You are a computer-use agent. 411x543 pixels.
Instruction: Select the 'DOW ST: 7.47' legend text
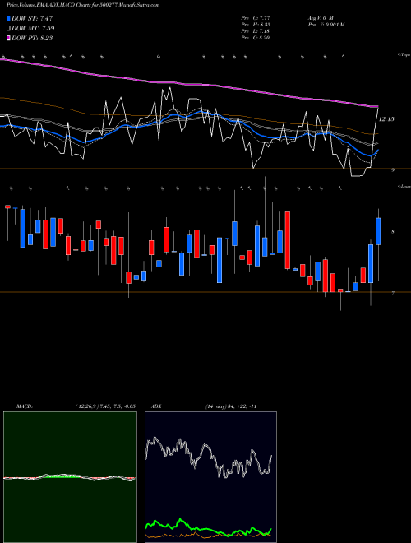[32, 18]
